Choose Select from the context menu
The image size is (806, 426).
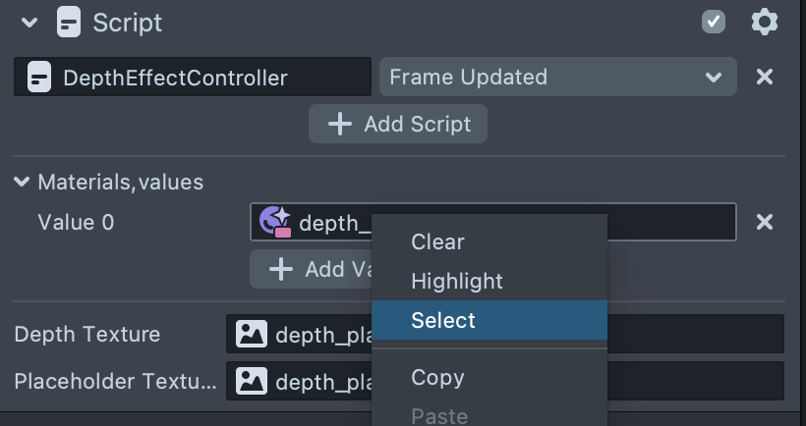(443, 320)
